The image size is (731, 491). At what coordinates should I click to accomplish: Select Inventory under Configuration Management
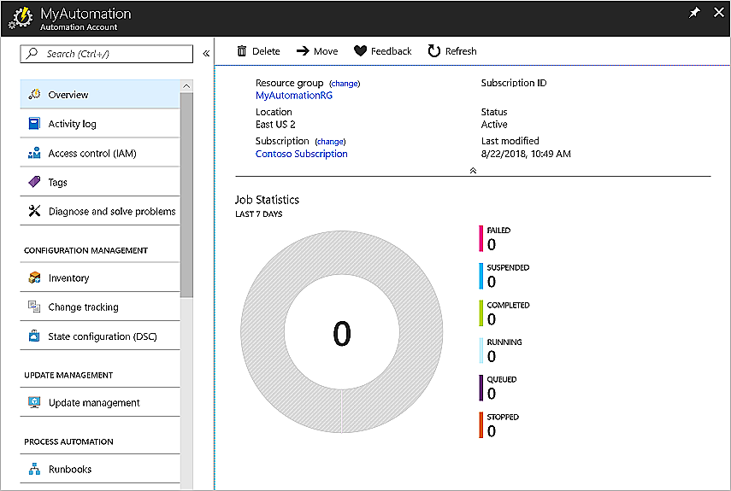68,278
